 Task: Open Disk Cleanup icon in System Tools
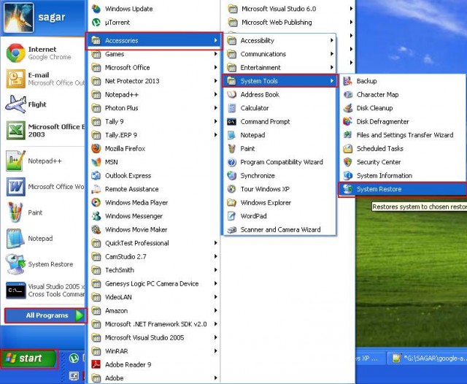pos(348,108)
